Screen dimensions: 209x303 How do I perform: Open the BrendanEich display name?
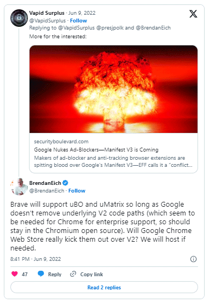coord(45,183)
